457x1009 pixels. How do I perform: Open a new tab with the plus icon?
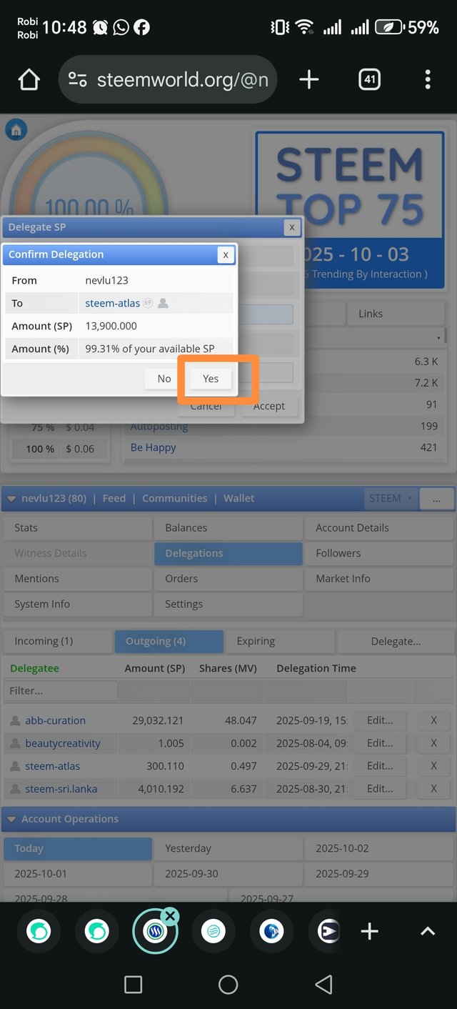pyautogui.click(x=308, y=80)
